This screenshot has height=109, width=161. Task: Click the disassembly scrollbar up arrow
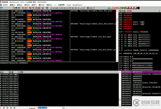(x=117, y=11)
